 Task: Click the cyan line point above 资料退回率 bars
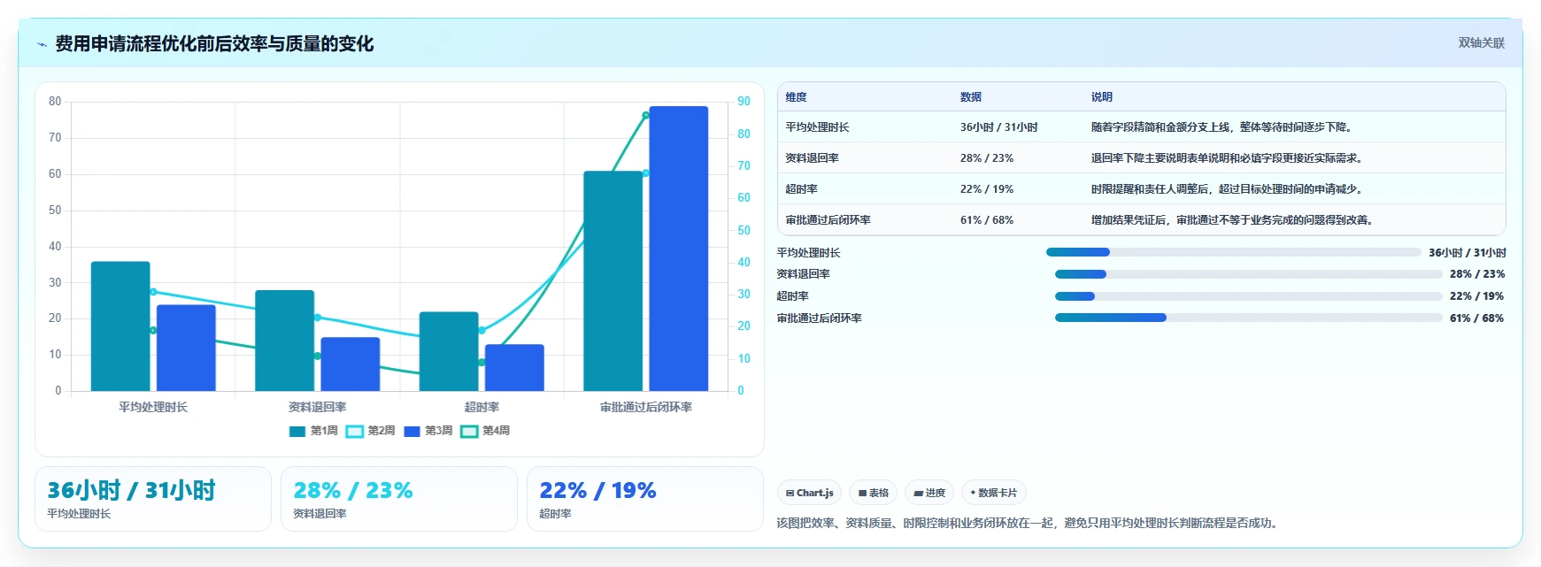point(317,318)
